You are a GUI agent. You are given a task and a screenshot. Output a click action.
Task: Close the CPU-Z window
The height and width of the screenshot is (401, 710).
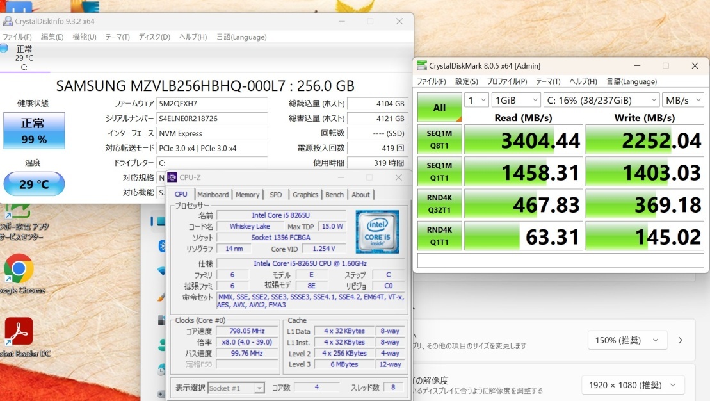click(x=398, y=177)
